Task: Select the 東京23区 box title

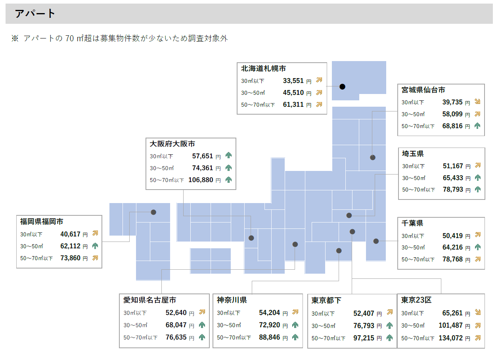Action: pos(416,300)
